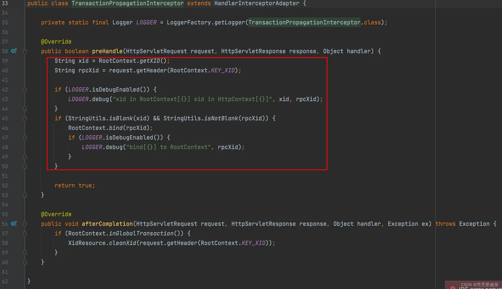Image resolution: width=502 pixels, height=289 pixels.
Task: Click the "xid in RootContext[{}]" debug string
Action: pos(192,99)
